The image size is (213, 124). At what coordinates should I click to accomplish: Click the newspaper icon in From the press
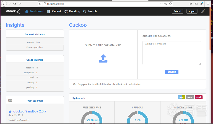coord(10,100)
